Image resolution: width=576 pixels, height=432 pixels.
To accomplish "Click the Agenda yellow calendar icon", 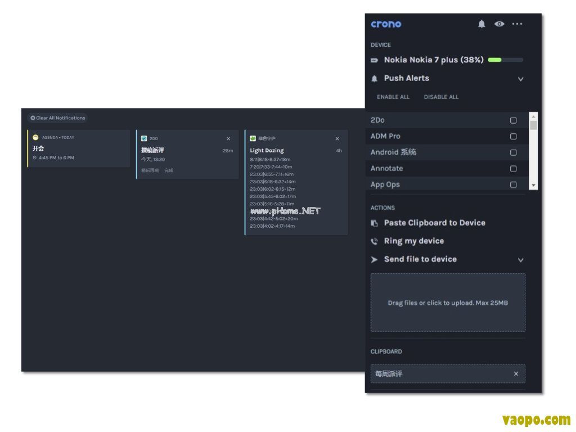I will pos(35,137).
